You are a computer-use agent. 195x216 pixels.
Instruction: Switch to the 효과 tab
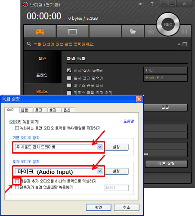(x=54, y=110)
